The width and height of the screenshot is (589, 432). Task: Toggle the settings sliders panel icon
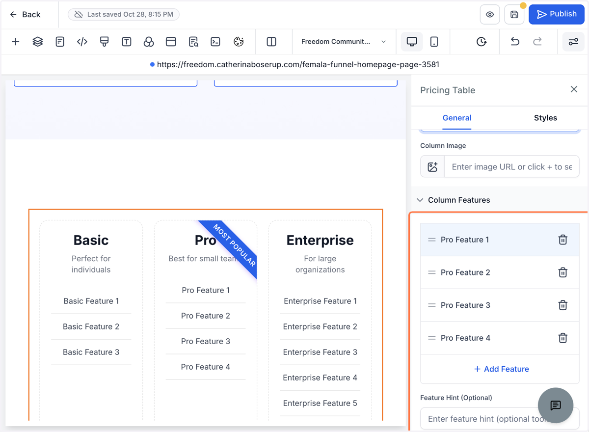point(573,42)
